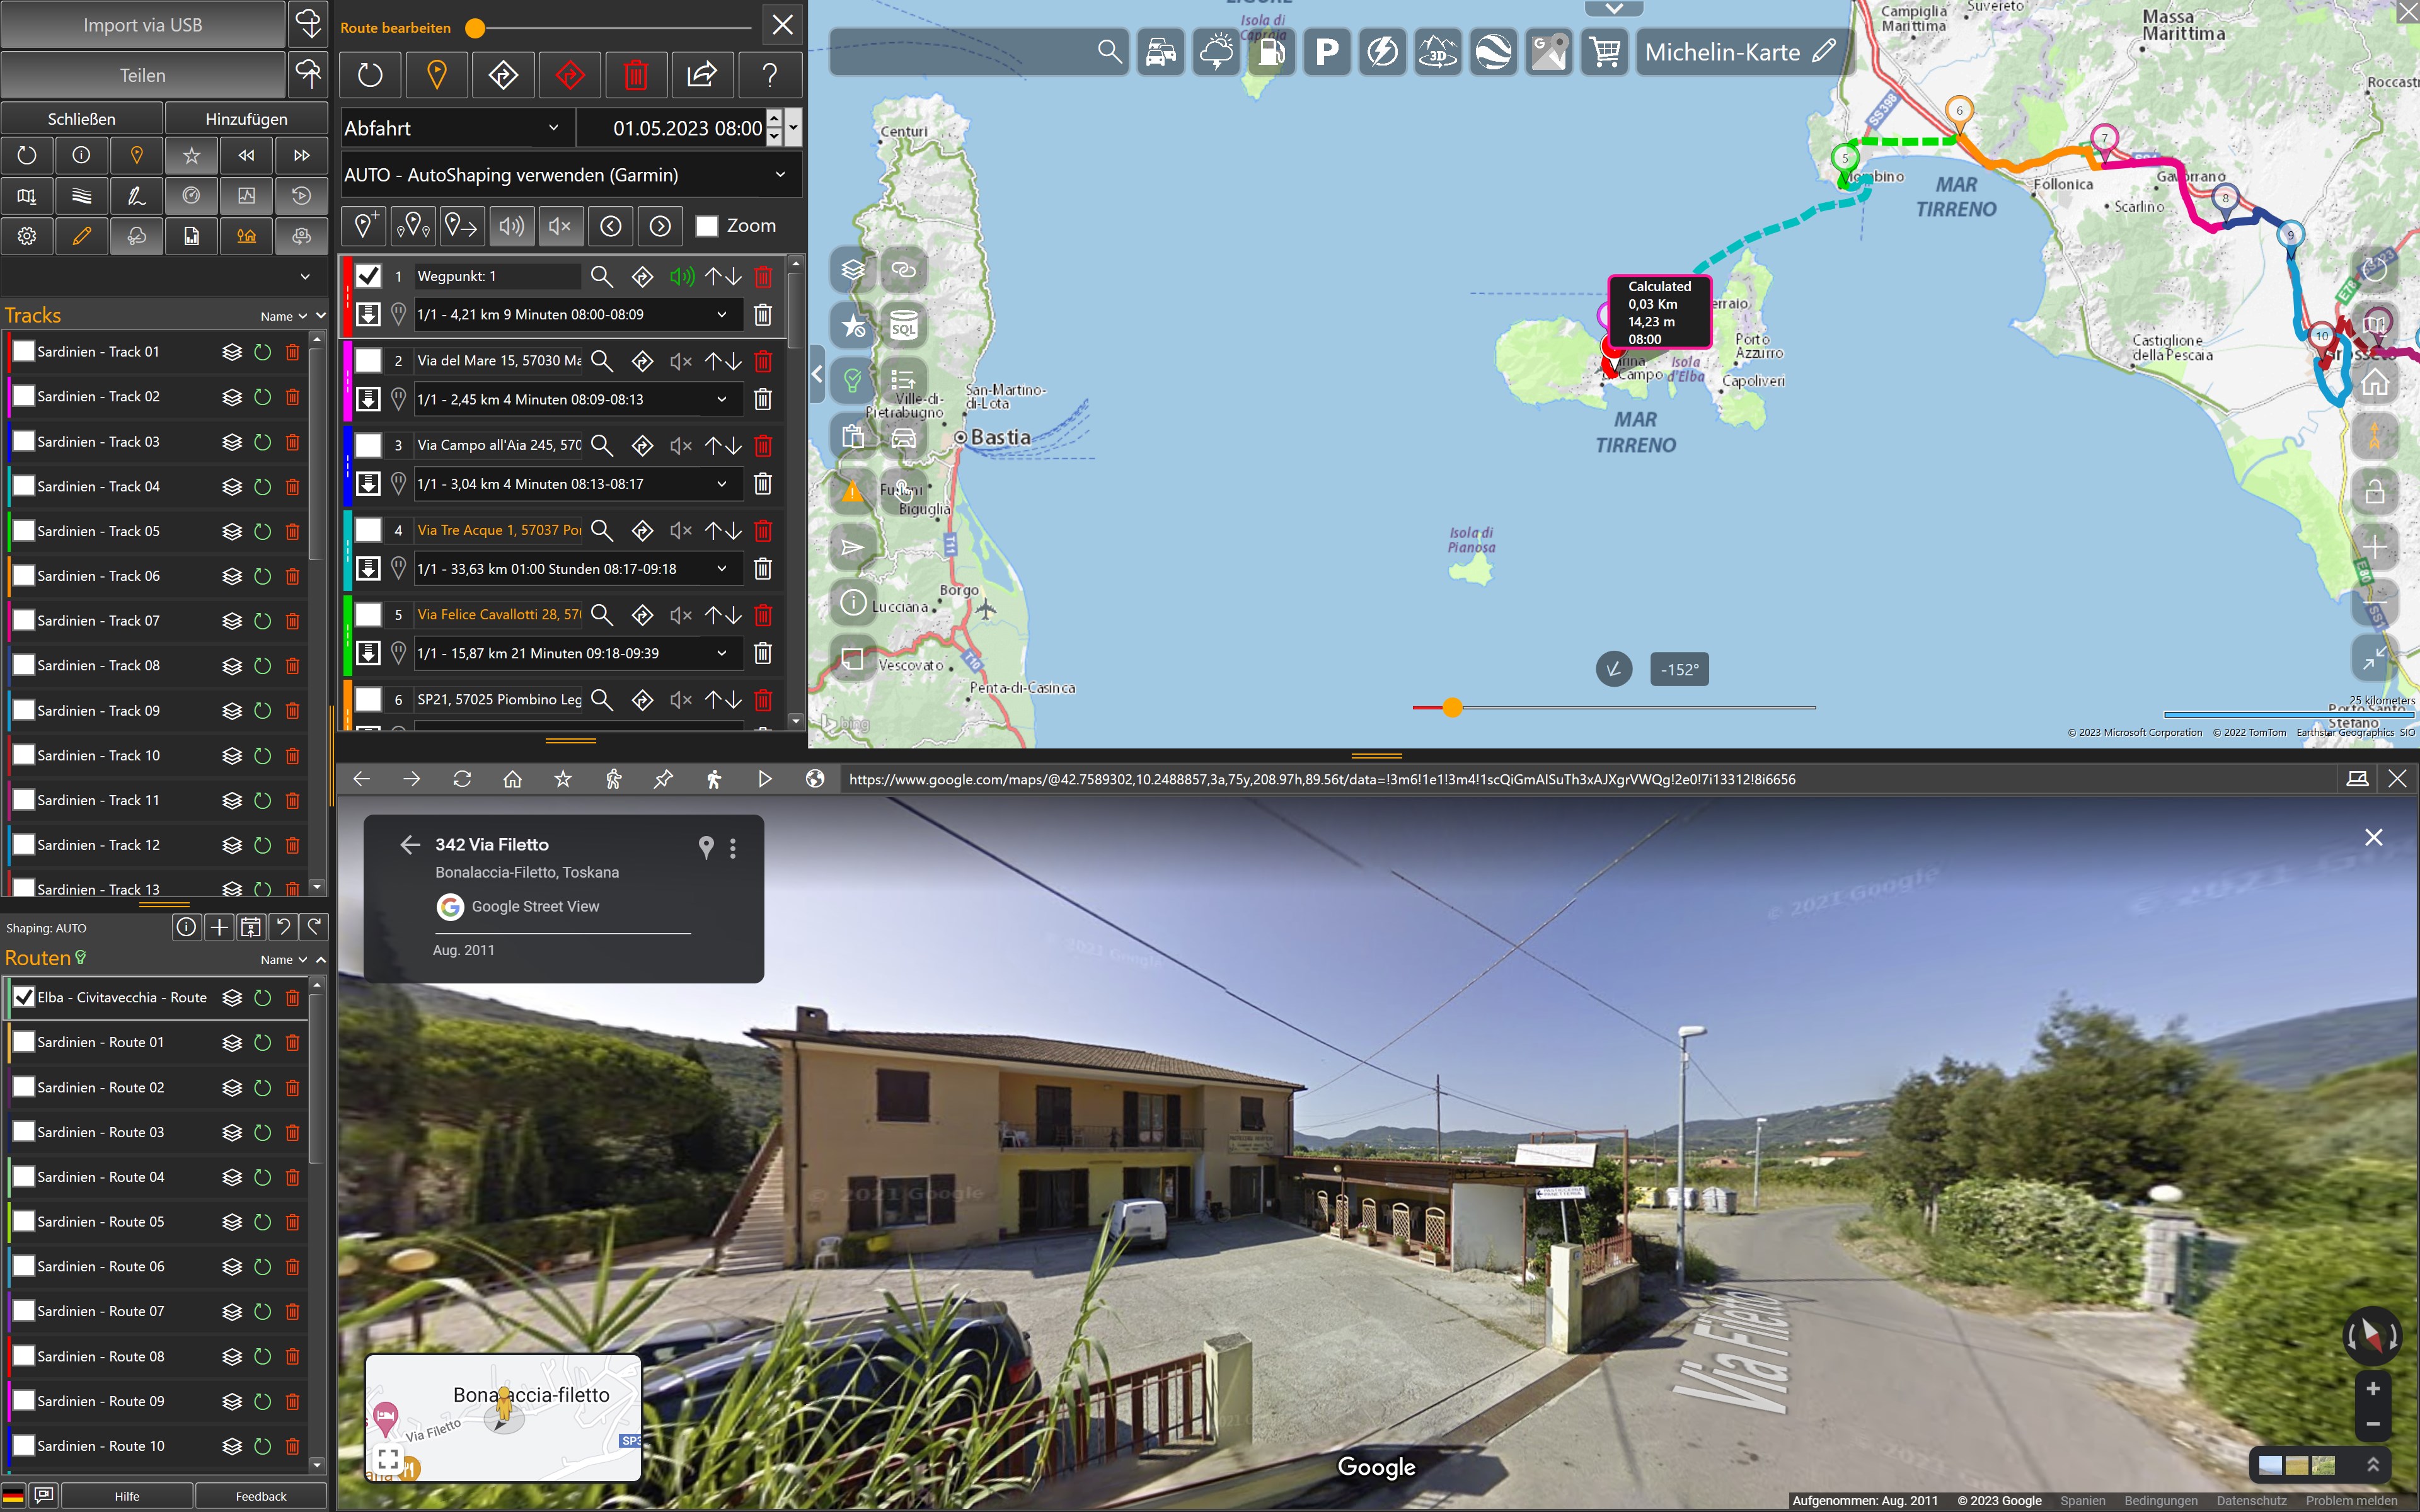Enable the Zoom checkbox
The width and height of the screenshot is (2420, 1512).
pos(707,226)
